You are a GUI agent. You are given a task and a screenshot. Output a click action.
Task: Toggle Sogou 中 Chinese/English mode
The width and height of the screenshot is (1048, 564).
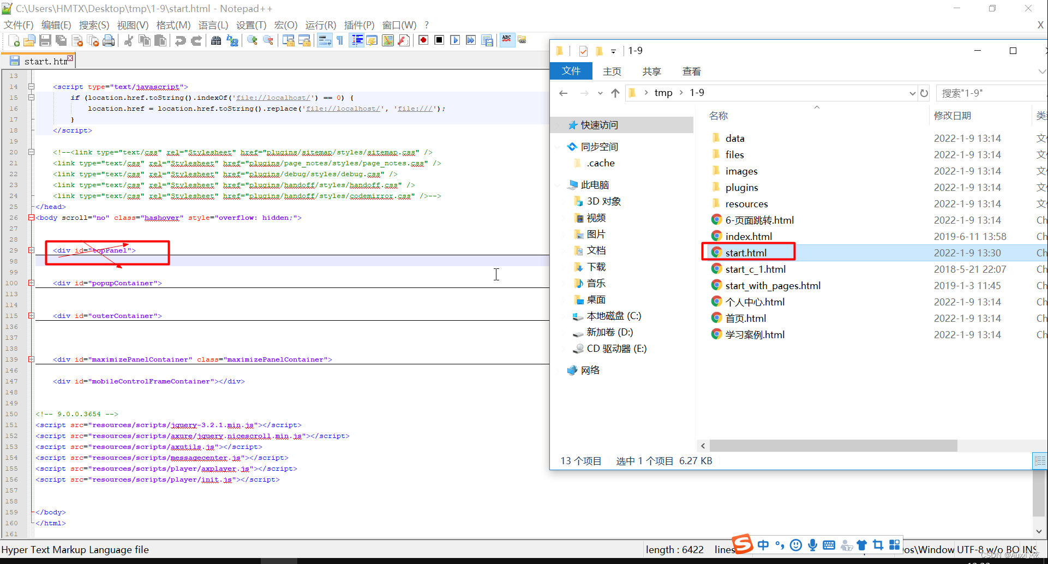tap(763, 544)
